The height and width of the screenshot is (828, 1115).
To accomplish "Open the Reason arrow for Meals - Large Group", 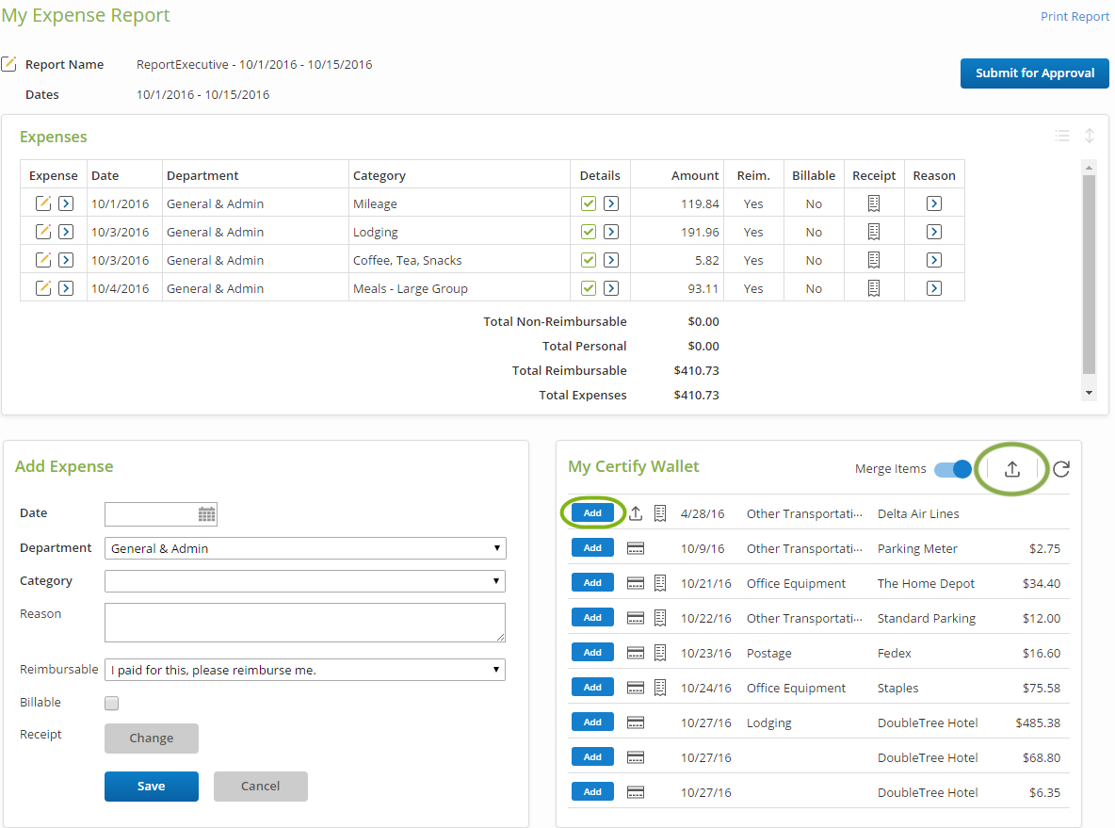I will tap(933, 287).
